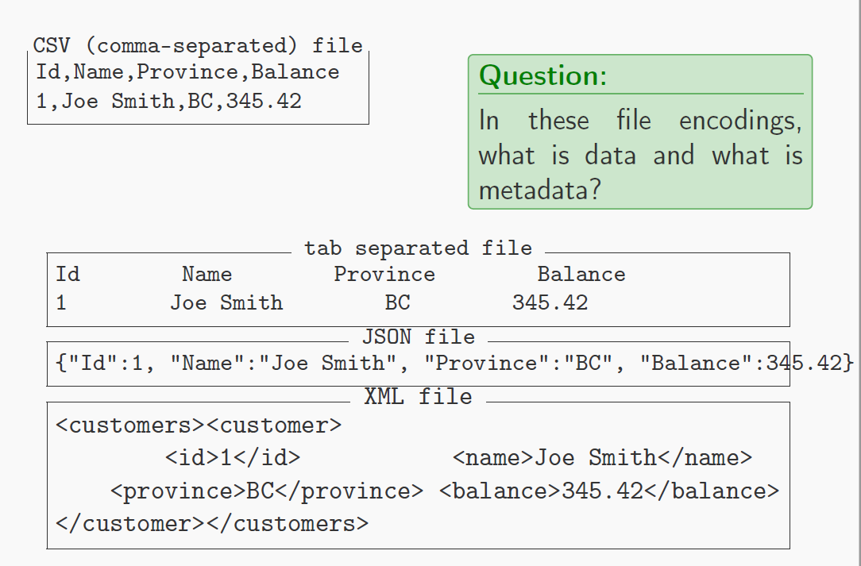Click Joe Smith in the tab separated row
The width and height of the screenshot is (861, 566).
[x=226, y=302]
